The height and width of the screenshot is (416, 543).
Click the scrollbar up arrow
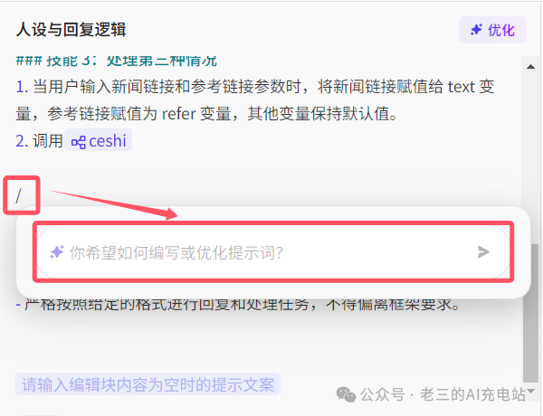pyautogui.click(x=530, y=66)
